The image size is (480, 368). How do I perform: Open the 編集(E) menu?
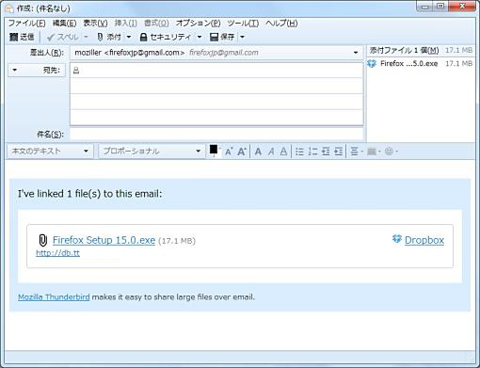(64, 23)
